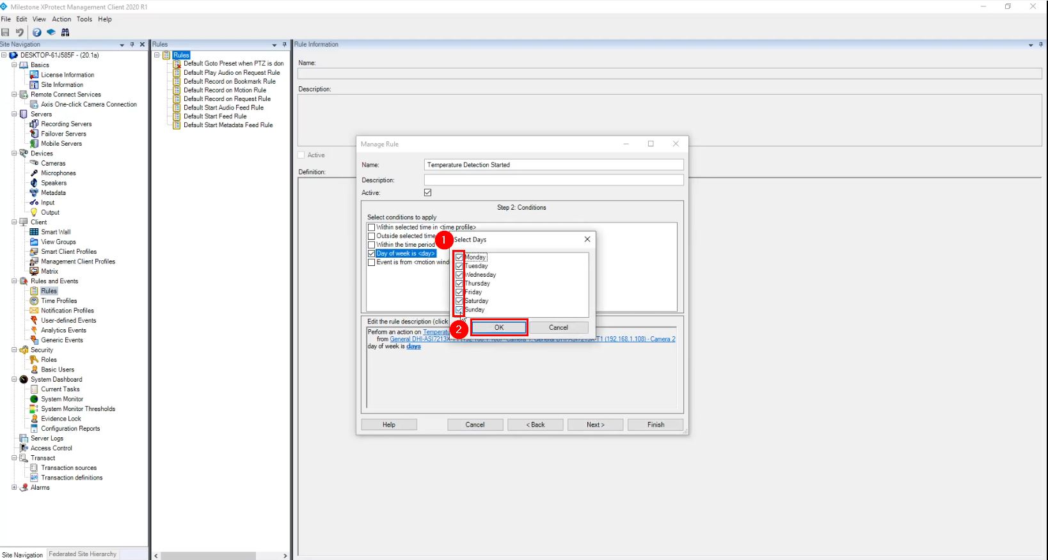Select the Output device node
1048x560 pixels.
[x=50, y=212]
